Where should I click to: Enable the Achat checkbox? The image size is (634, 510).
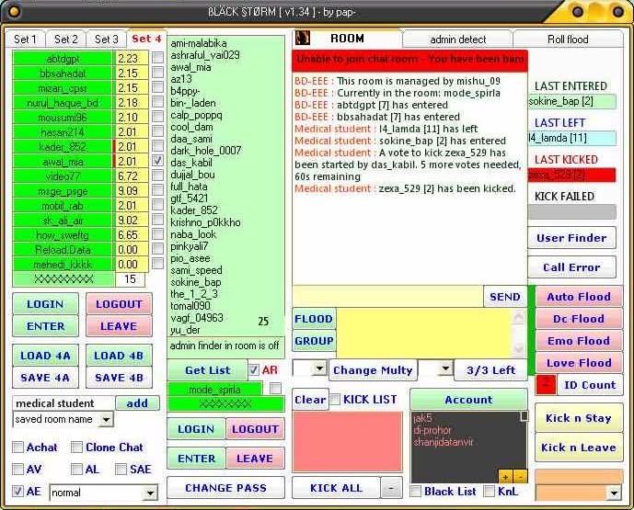[17, 447]
